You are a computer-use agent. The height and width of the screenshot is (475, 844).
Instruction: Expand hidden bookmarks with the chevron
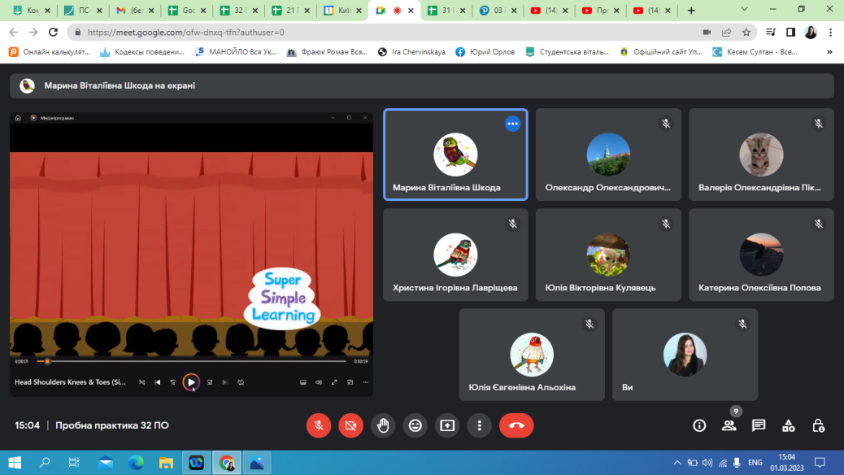[829, 51]
